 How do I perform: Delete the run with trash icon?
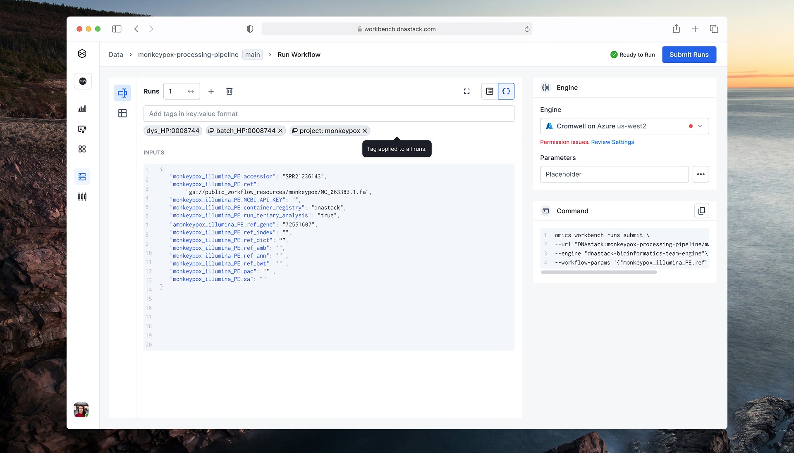tap(230, 91)
